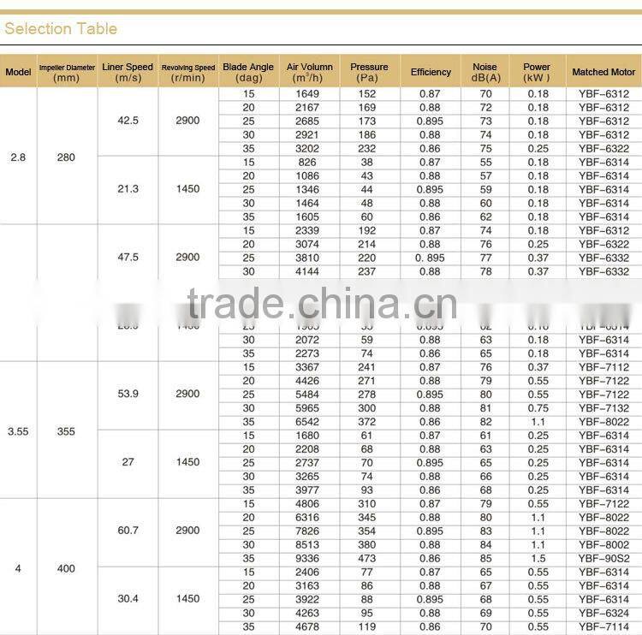
Task: Click the Power (kW) column header
Action: pos(538,72)
